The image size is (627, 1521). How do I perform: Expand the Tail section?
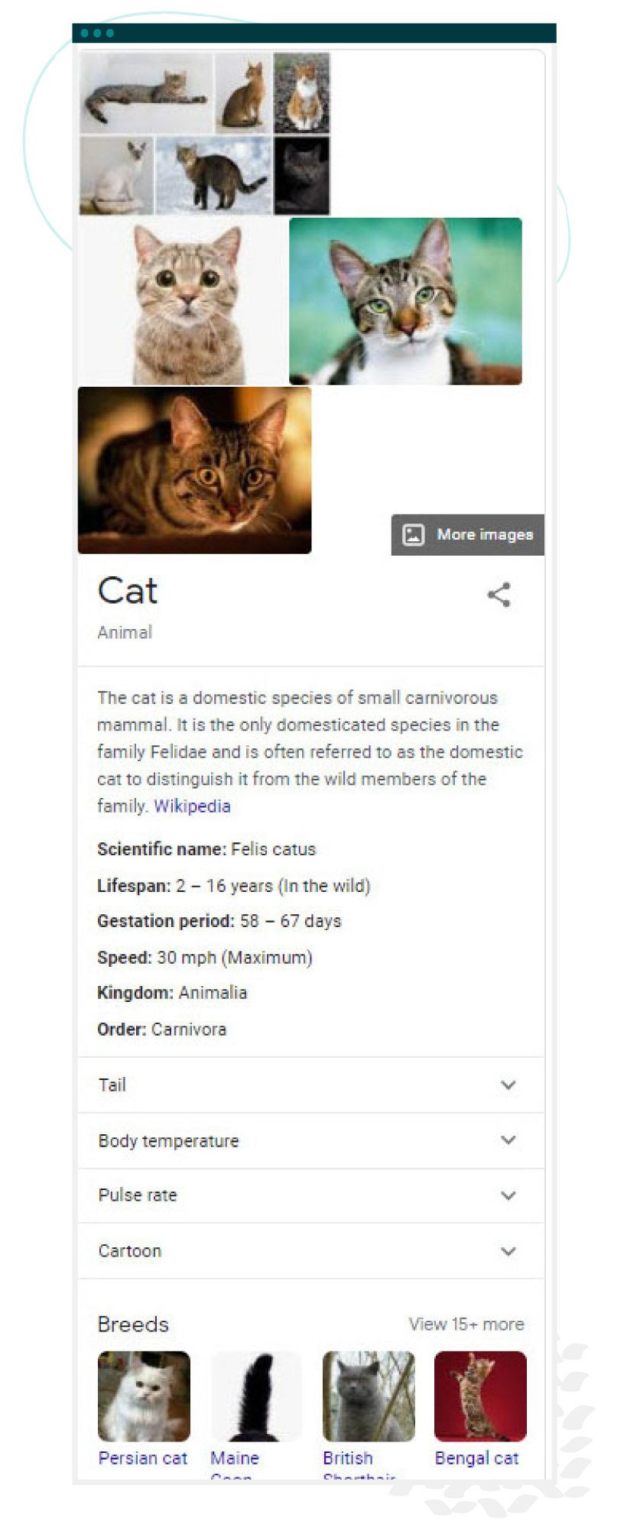(311, 1085)
